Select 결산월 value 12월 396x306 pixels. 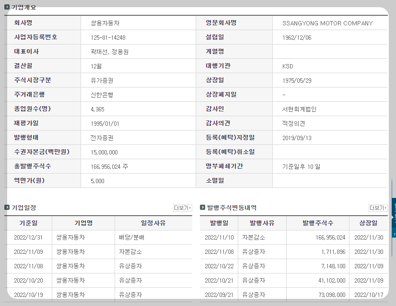pos(96,66)
